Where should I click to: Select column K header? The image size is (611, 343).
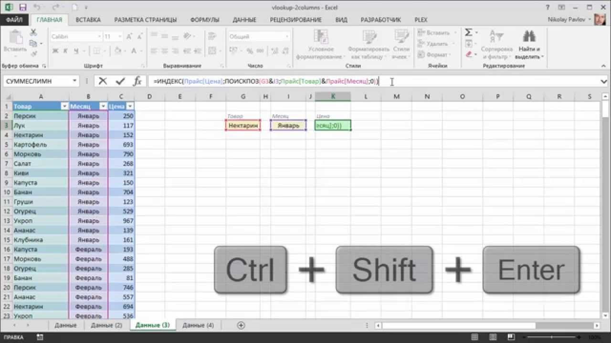(x=333, y=97)
